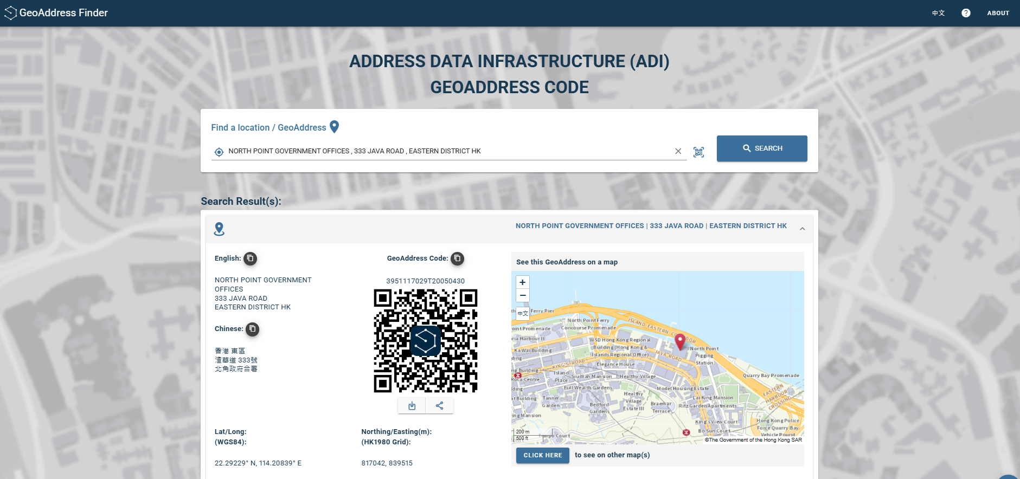The width and height of the screenshot is (1020, 479).
Task: Click the map copyright Government of Hong Kong SAR
Action: click(x=753, y=440)
